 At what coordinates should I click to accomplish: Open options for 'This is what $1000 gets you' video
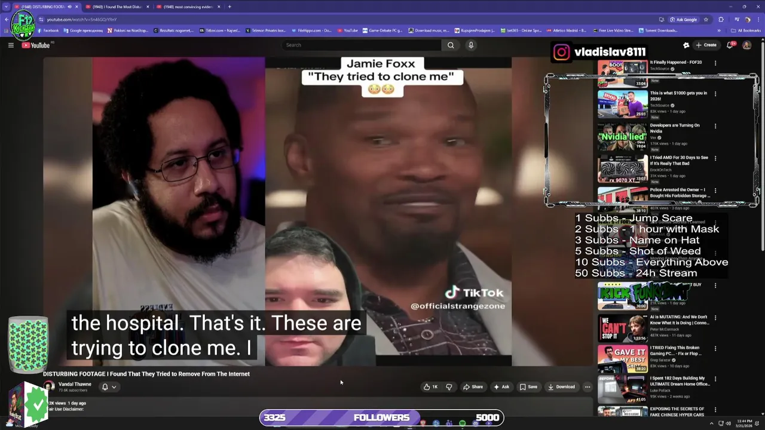[x=715, y=94]
